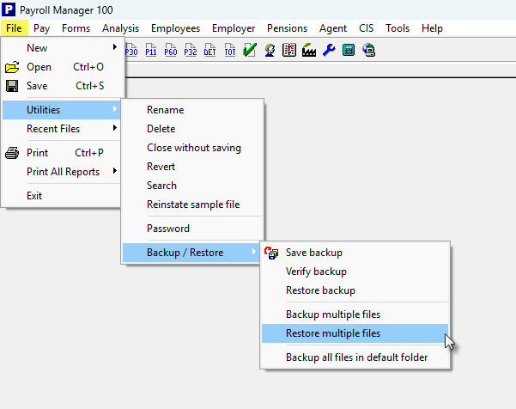This screenshot has width=516, height=409.
Task: Open the Help menu
Action: pyautogui.click(x=432, y=28)
